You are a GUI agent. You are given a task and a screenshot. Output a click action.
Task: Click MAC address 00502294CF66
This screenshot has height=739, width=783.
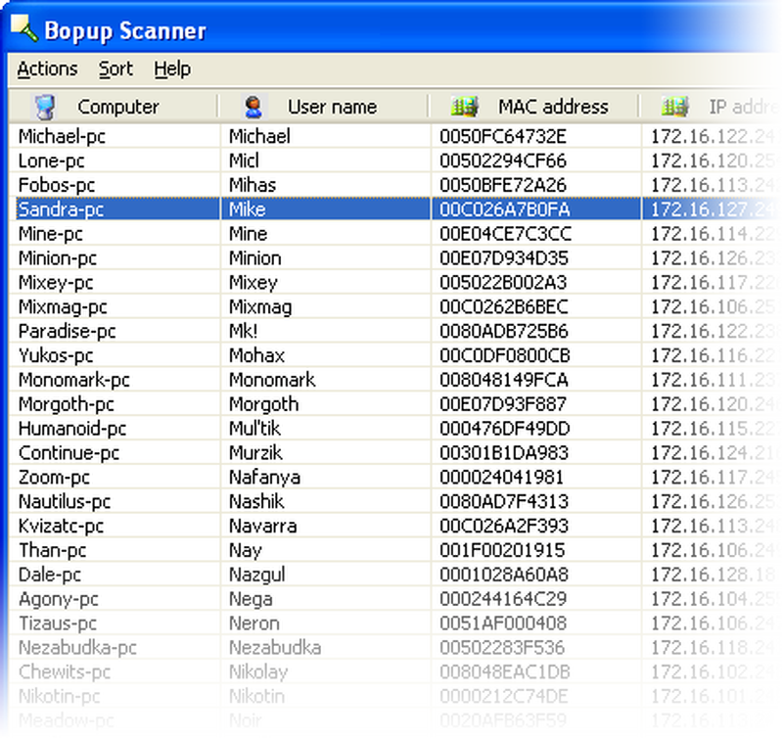(x=503, y=161)
